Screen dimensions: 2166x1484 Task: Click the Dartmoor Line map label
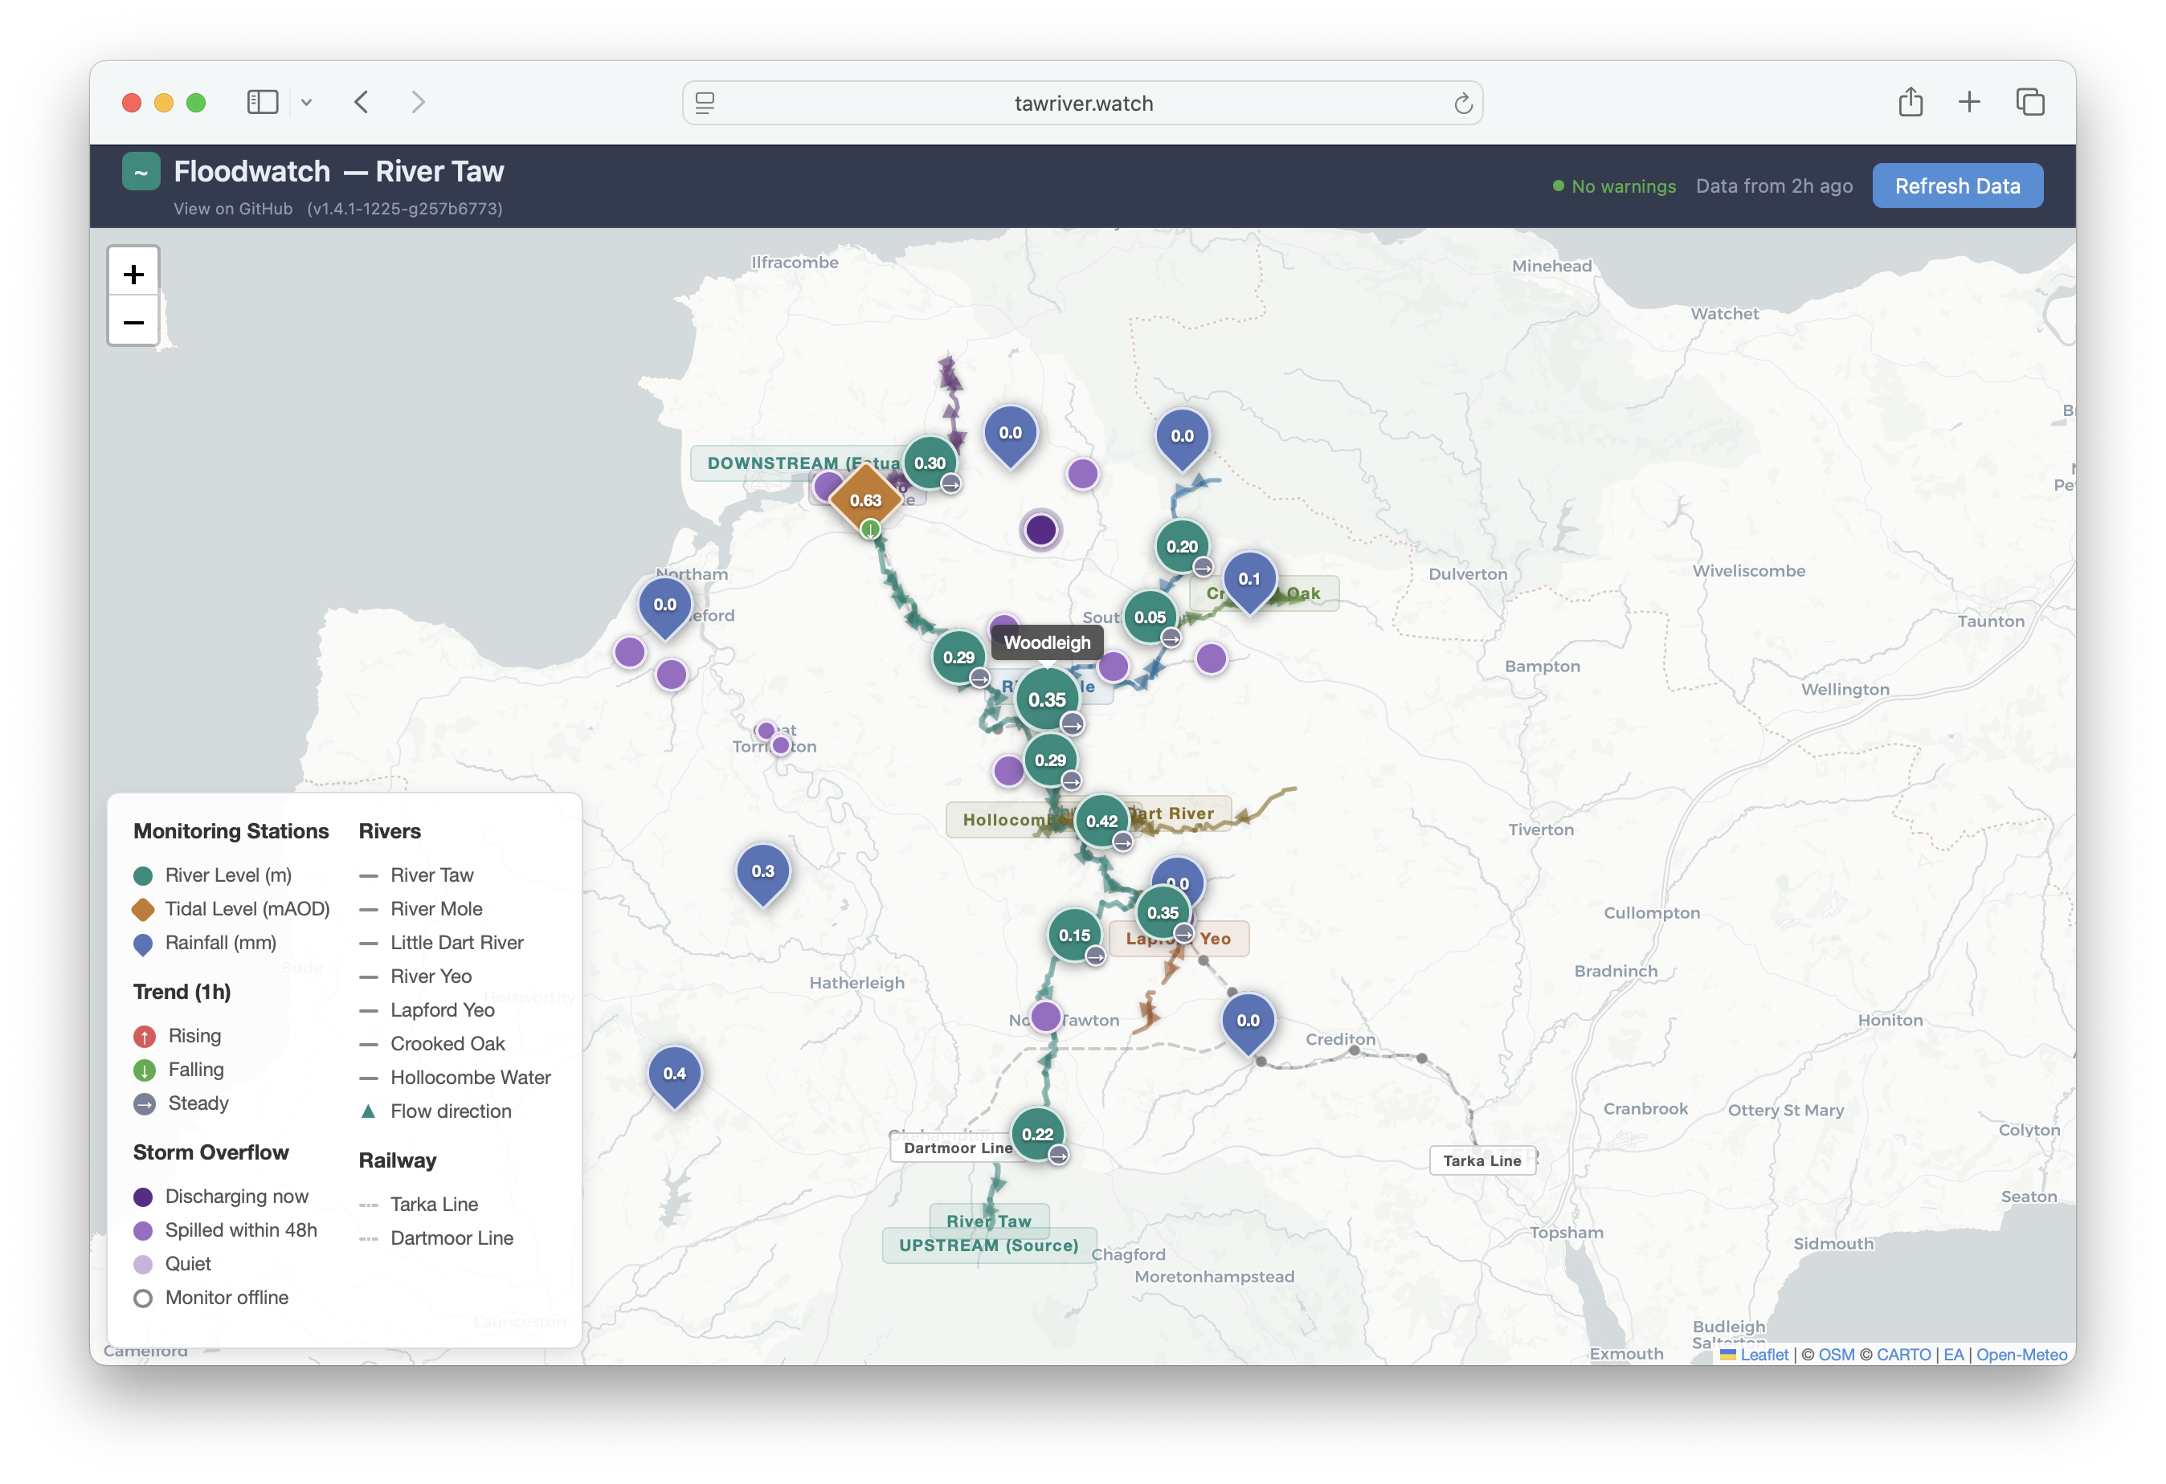tap(957, 1148)
